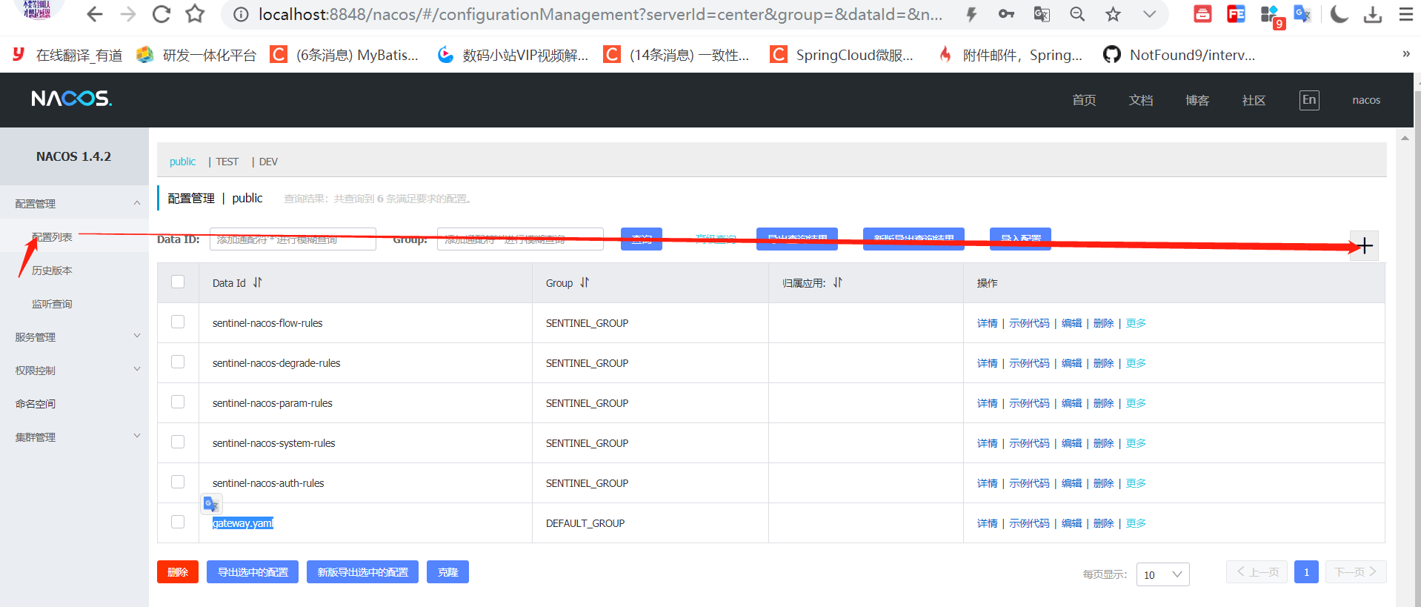Viewport: 1421px width, 607px height.
Task: Click 编辑 for gateway.yaml row
Action: coord(1071,523)
